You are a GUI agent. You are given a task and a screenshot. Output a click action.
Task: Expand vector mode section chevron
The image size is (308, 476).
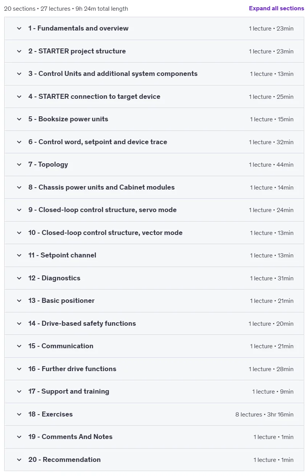(19, 233)
